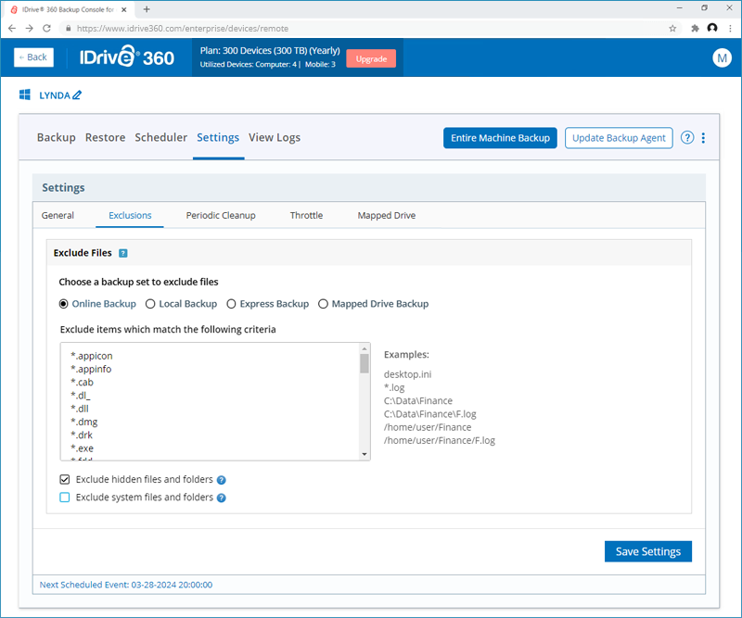Check Exclude system files and folders
This screenshot has width=742, height=618.
pos(65,498)
